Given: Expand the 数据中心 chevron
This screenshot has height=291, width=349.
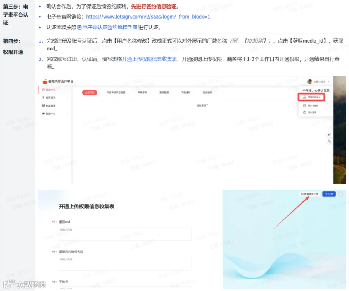Looking at the screenshot, I should tap(67, 114).
